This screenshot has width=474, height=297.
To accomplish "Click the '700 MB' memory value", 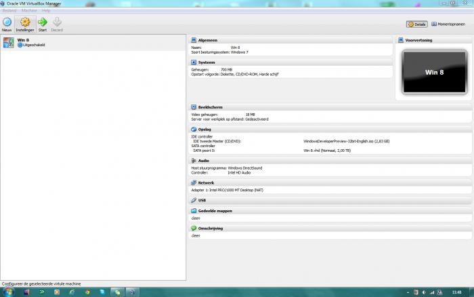I will coord(226,70).
